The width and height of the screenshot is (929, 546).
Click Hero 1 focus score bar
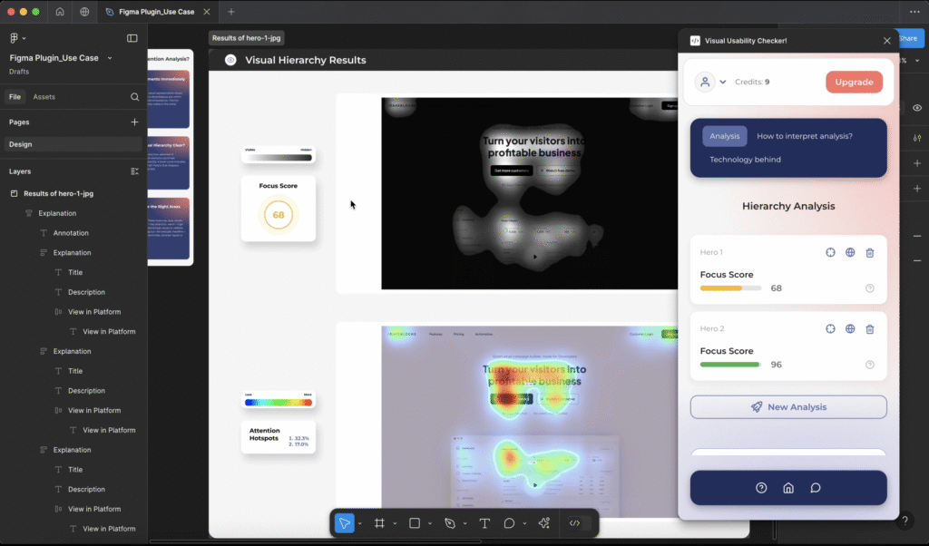pyautogui.click(x=730, y=288)
